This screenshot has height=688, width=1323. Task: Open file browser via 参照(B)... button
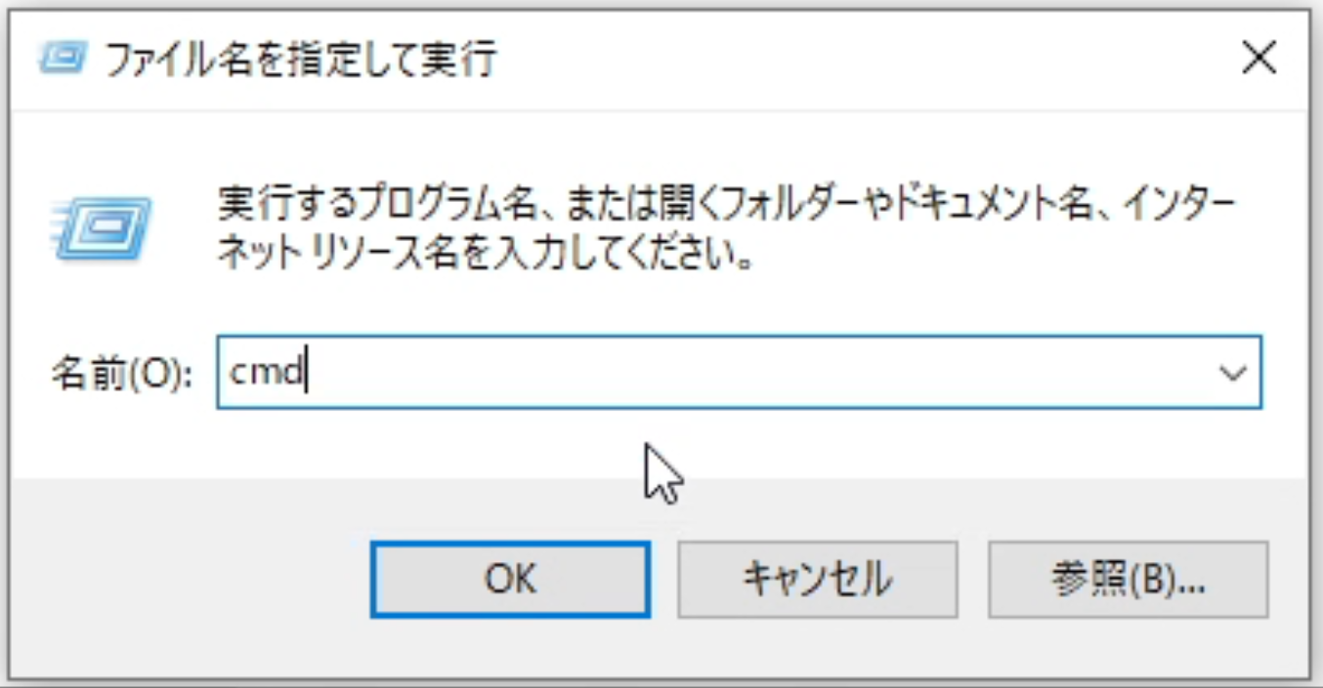point(1128,579)
